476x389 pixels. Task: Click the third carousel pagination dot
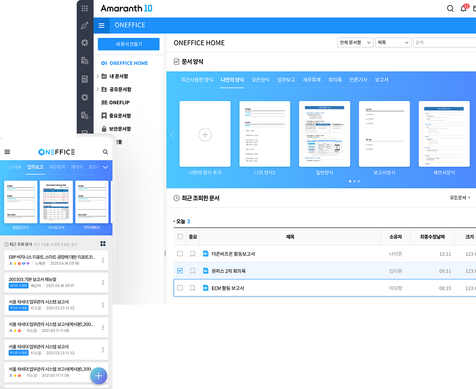359,181
